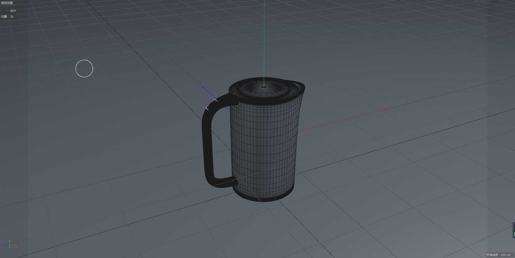Image resolution: width=515 pixels, height=258 pixels.
Task: Click the red X axis arrow tip
Action: (386, 109)
